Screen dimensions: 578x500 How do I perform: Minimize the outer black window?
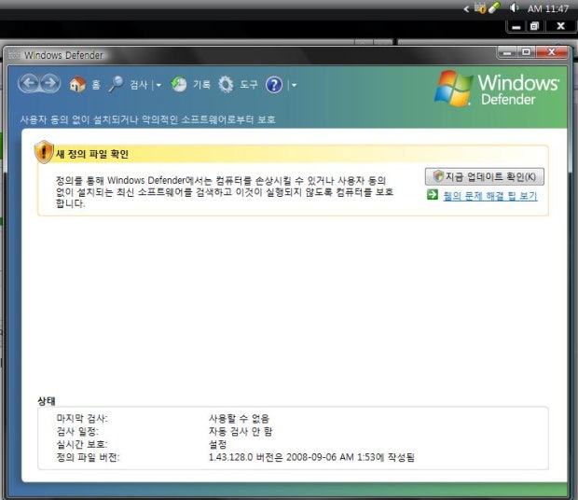[516, 26]
